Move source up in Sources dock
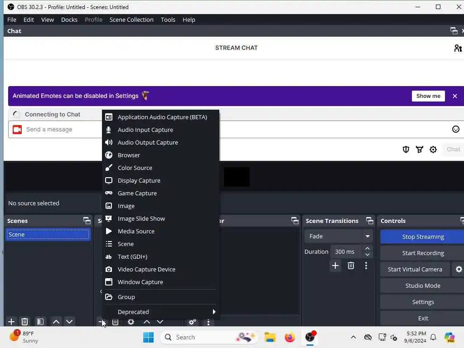The image size is (464, 348). tap(147, 322)
